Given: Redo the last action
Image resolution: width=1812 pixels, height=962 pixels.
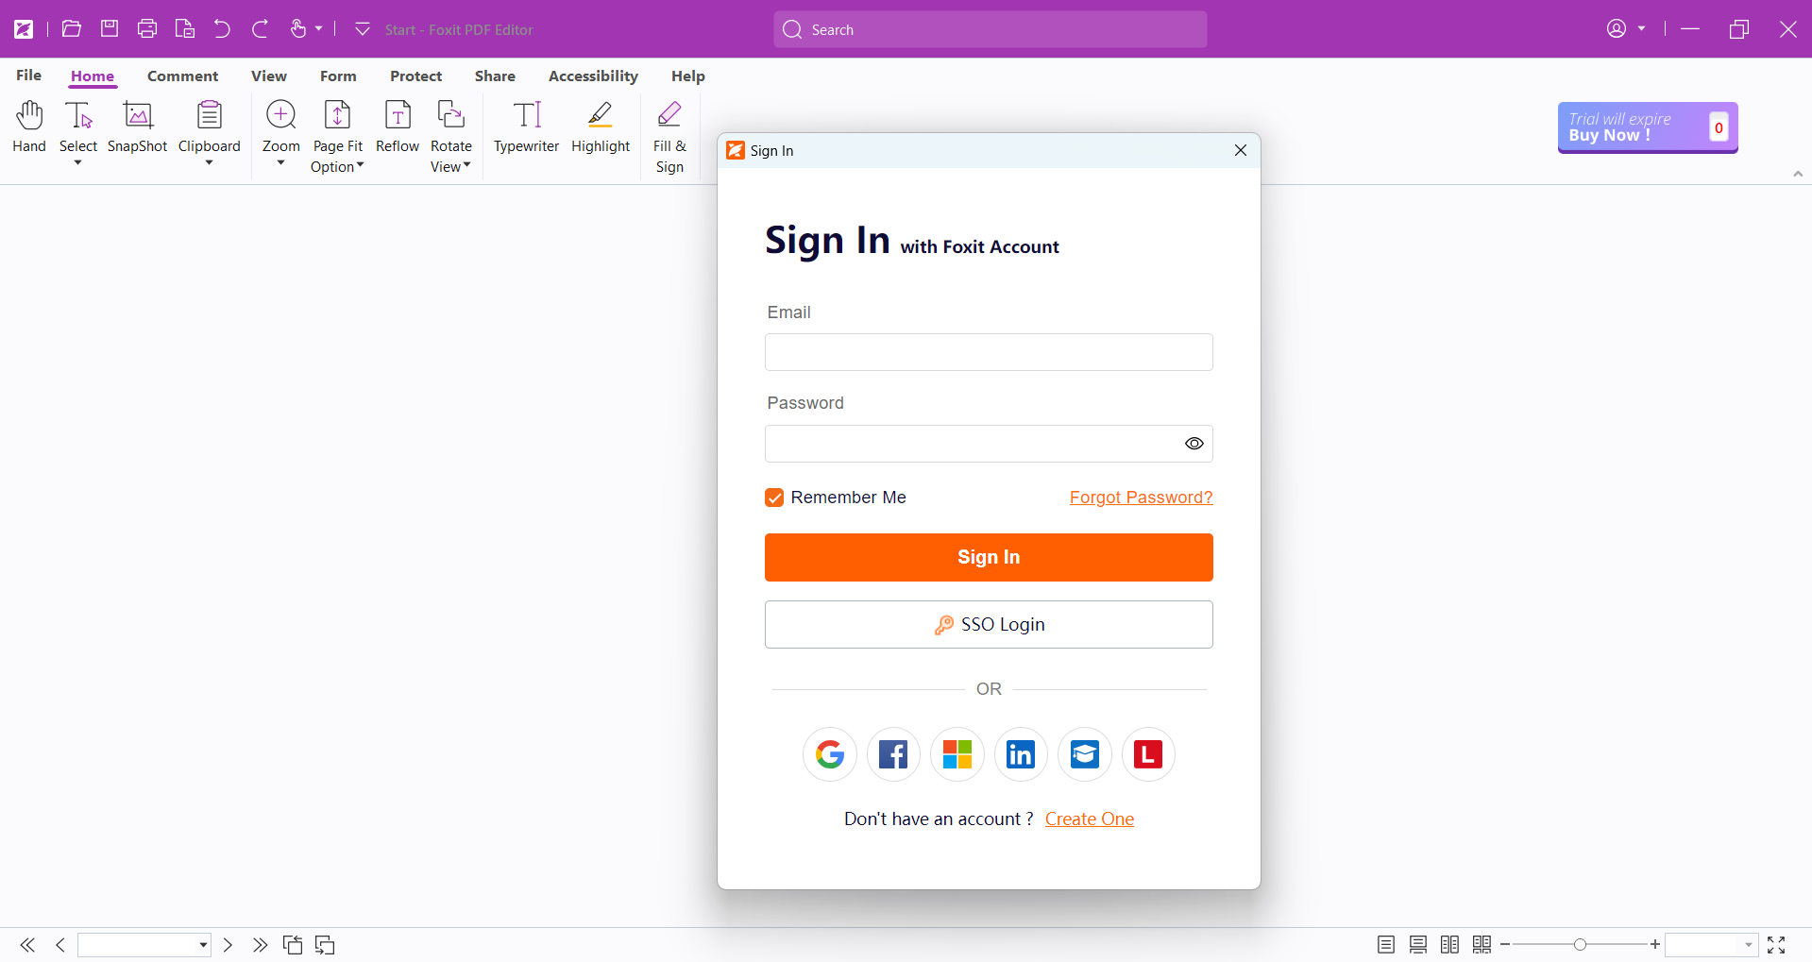Looking at the screenshot, I should (x=260, y=28).
